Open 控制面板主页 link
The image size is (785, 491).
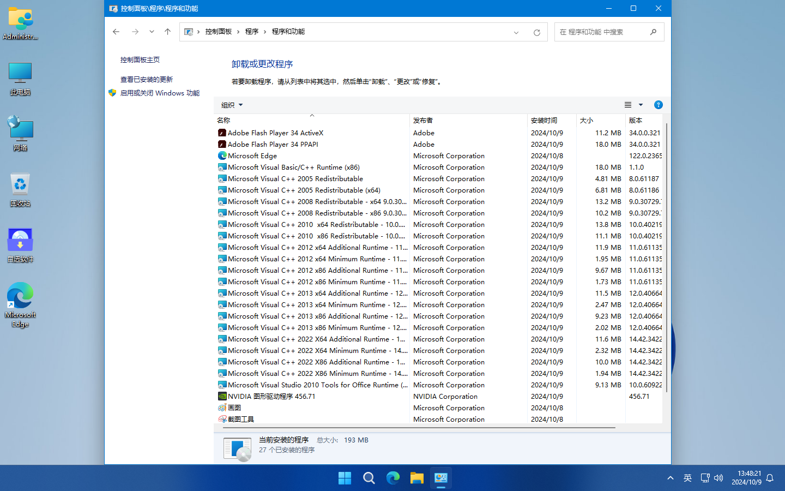click(x=140, y=60)
